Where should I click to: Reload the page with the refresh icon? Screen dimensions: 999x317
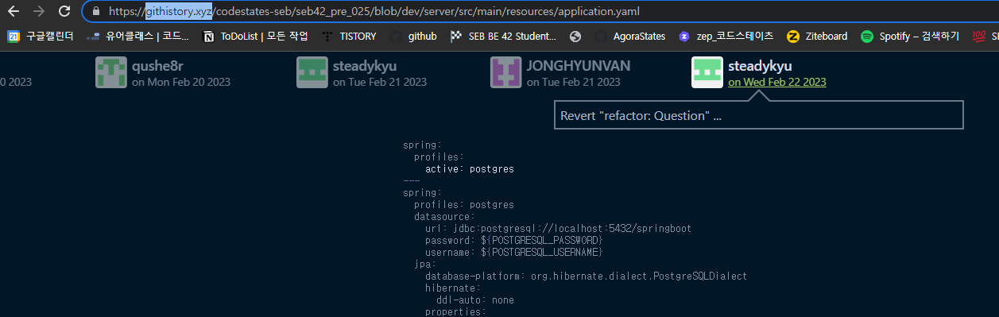tap(64, 12)
